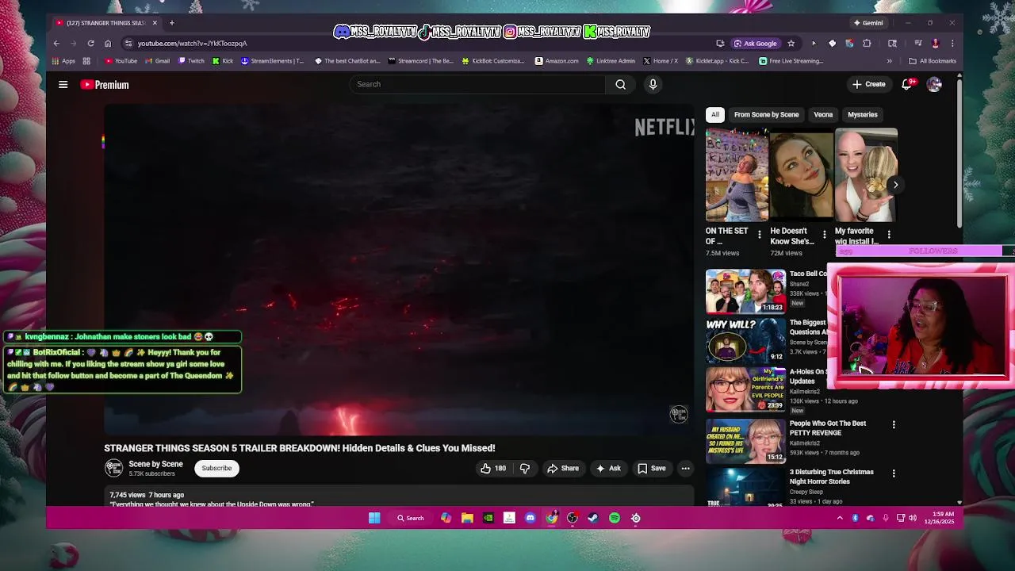Subscribe to Scene by Scene
1015x571 pixels.
216,469
